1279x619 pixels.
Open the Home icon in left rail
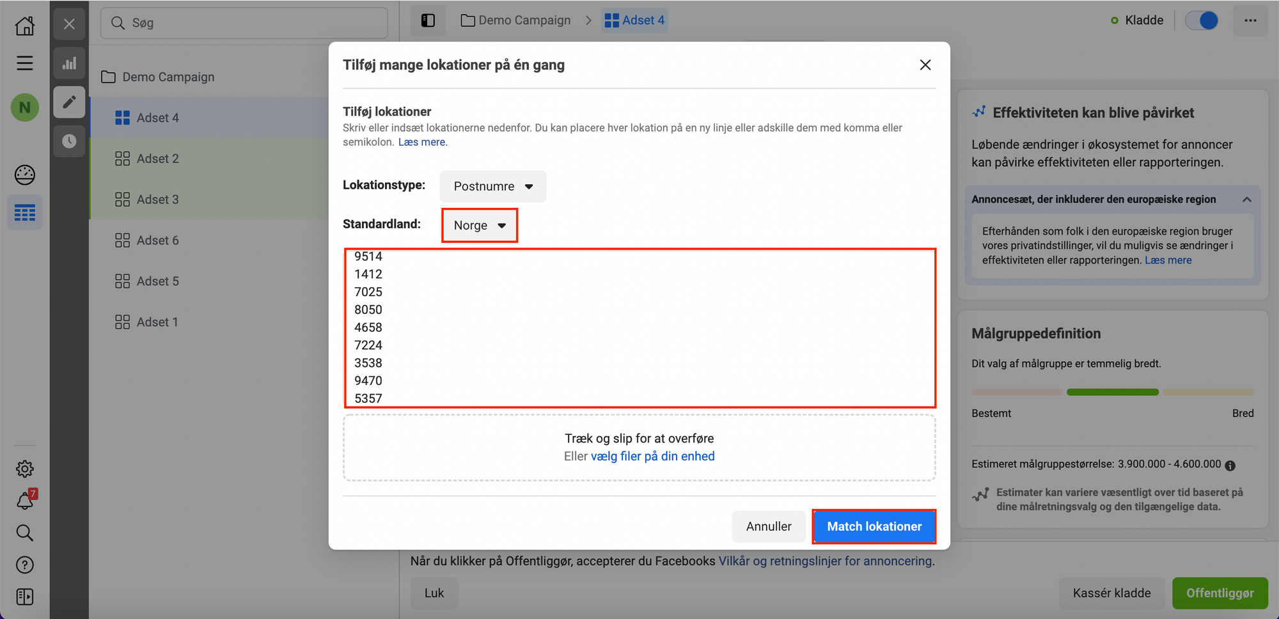point(25,26)
